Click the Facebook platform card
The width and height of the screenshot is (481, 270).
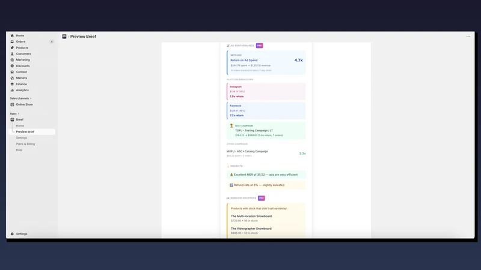(266, 110)
